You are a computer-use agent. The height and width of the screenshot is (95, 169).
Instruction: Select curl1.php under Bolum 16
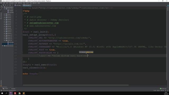coord(11,42)
